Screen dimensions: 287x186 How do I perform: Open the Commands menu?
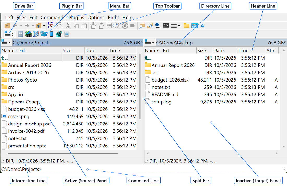coord(53,18)
